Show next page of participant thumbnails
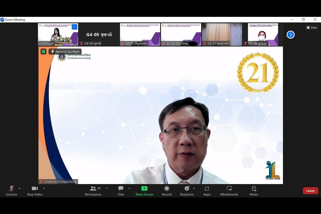 click(291, 35)
